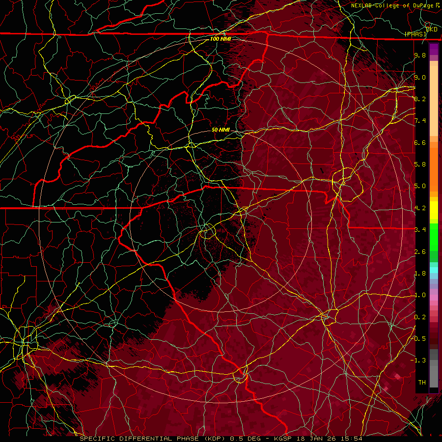This screenshot has width=442, height=442.
Task: Click the 0.2 value on the color scale
Action: coord(420,317)
